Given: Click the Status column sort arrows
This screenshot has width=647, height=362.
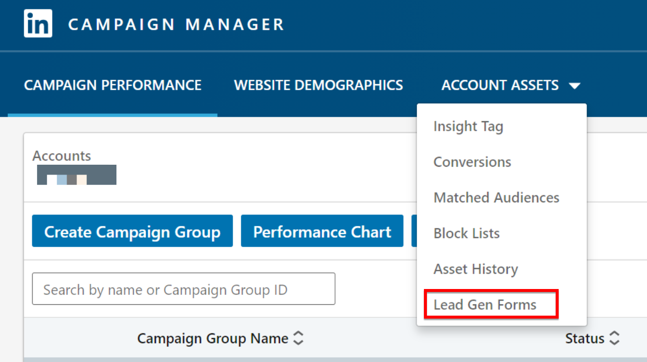Looking at the screenshot, I should tap(614, 338).
